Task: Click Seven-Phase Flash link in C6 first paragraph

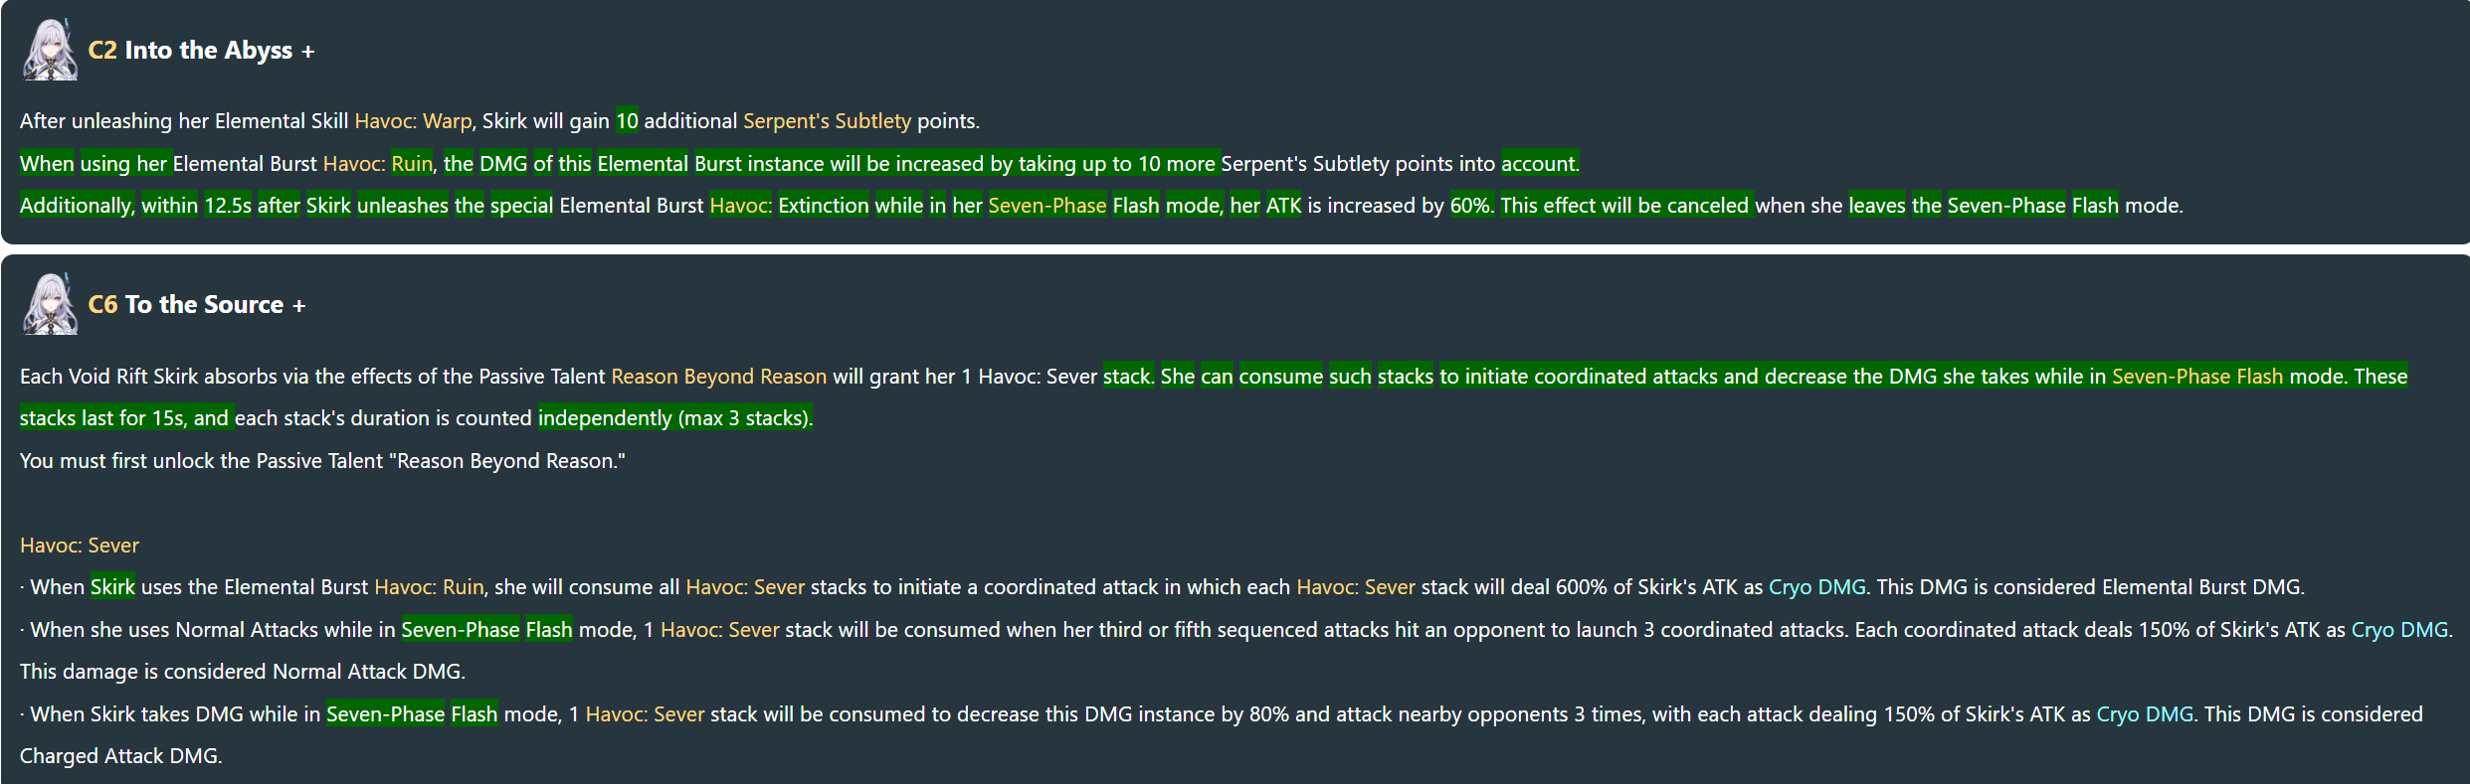Action: point(2197,377)
